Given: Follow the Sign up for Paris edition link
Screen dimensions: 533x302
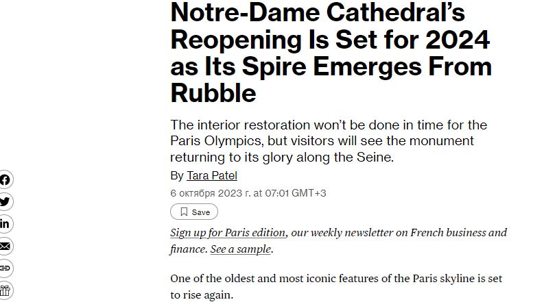Looking at the screenshot, I should 228,232.
